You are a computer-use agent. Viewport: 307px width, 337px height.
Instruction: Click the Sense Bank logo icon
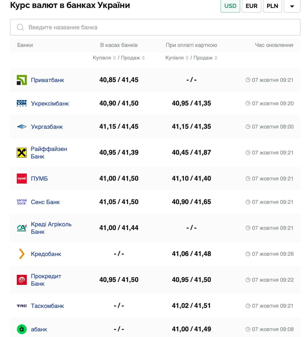(22, 202)
